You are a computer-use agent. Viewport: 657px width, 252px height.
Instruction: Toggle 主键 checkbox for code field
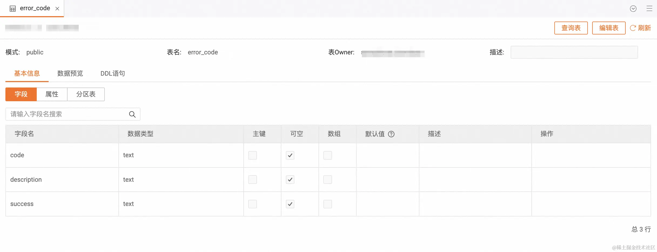click(253, 155)
